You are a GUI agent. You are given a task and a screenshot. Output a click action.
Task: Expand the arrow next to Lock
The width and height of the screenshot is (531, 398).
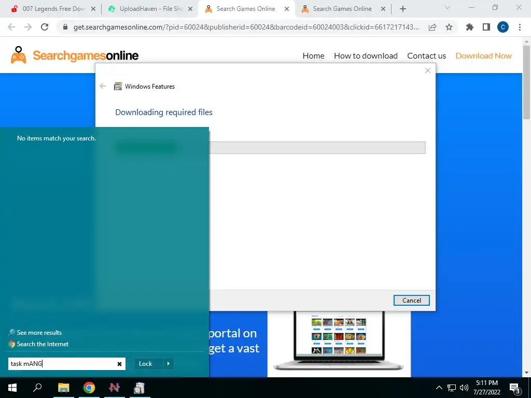tap(169, 363)
